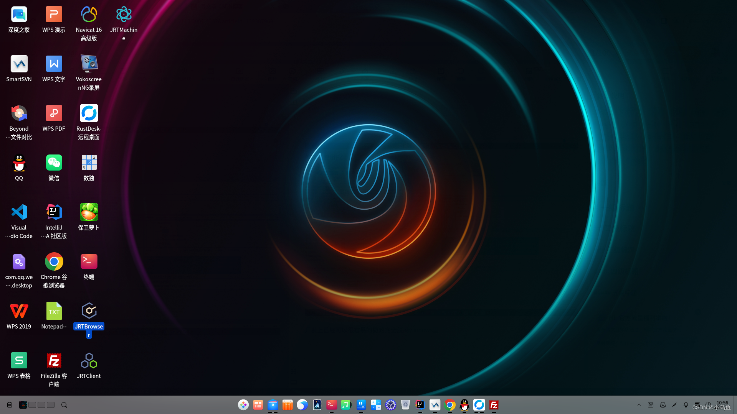Open Control Center gear in the dock
This screenshot has height=414, width=737.
(x=391, y=405)
